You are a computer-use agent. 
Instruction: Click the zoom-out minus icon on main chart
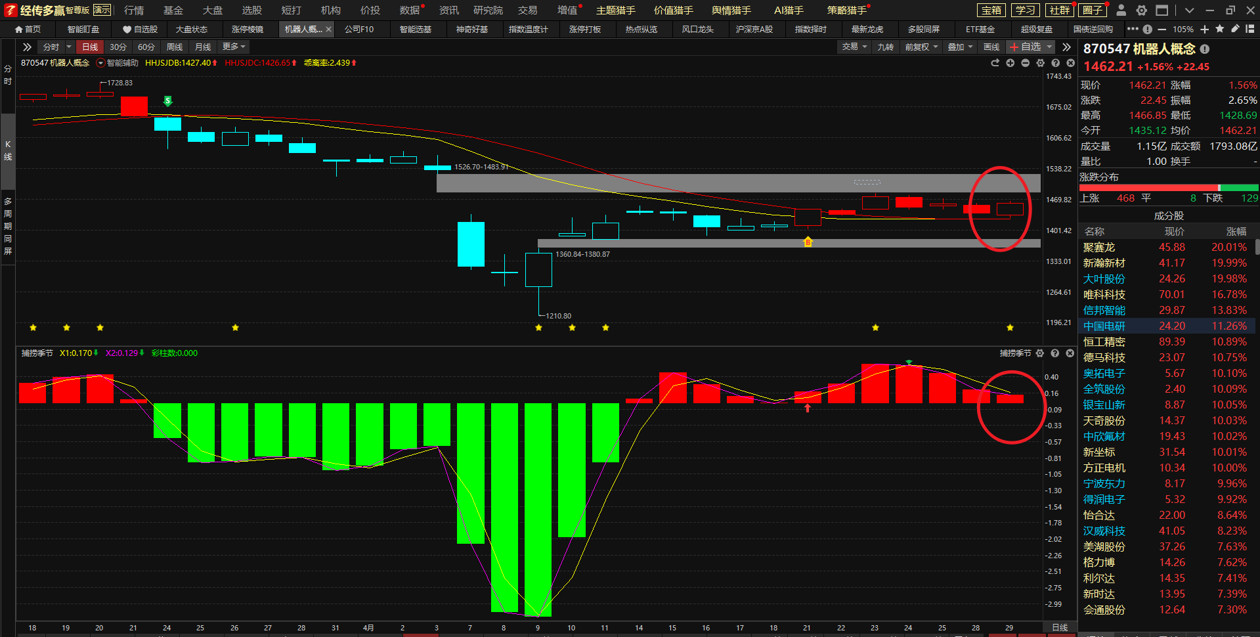click(1025, 63)
